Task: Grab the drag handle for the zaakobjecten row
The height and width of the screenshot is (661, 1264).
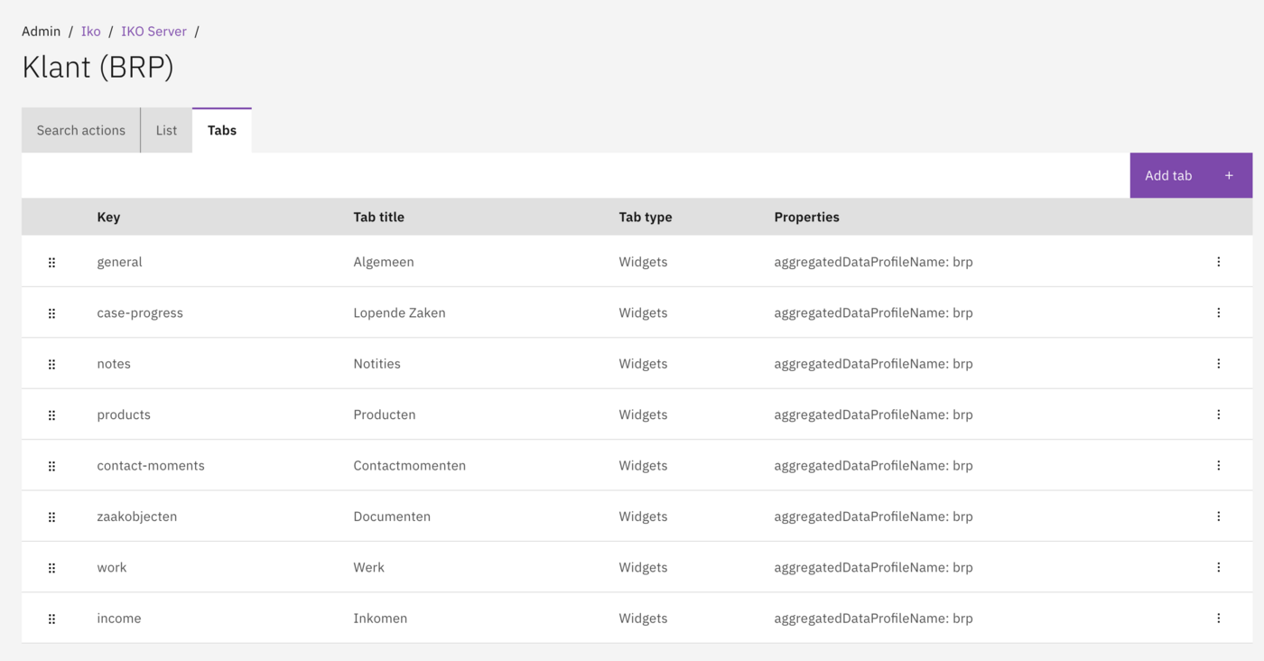Action: pos(51,517)
